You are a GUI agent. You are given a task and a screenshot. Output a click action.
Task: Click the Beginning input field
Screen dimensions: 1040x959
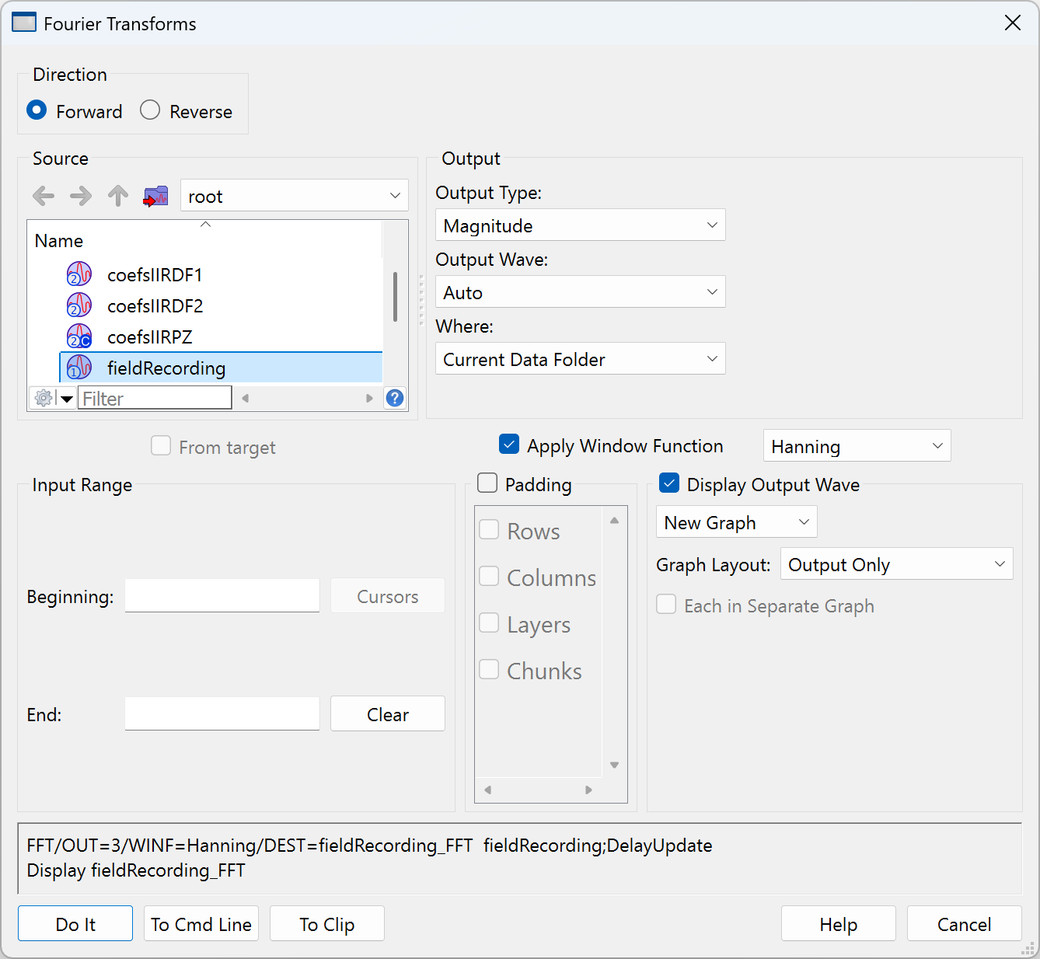[x=222, y=596]
